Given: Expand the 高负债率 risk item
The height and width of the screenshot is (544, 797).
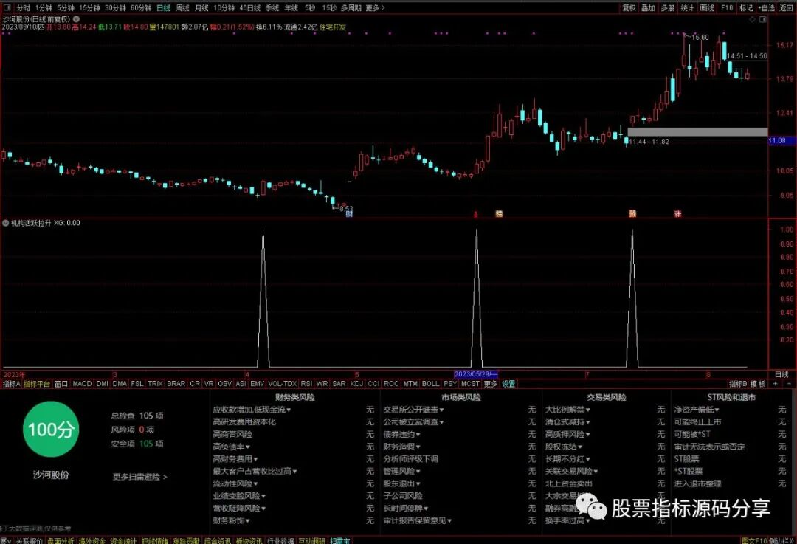Looking at the screenshot, I should coord(231,447).
